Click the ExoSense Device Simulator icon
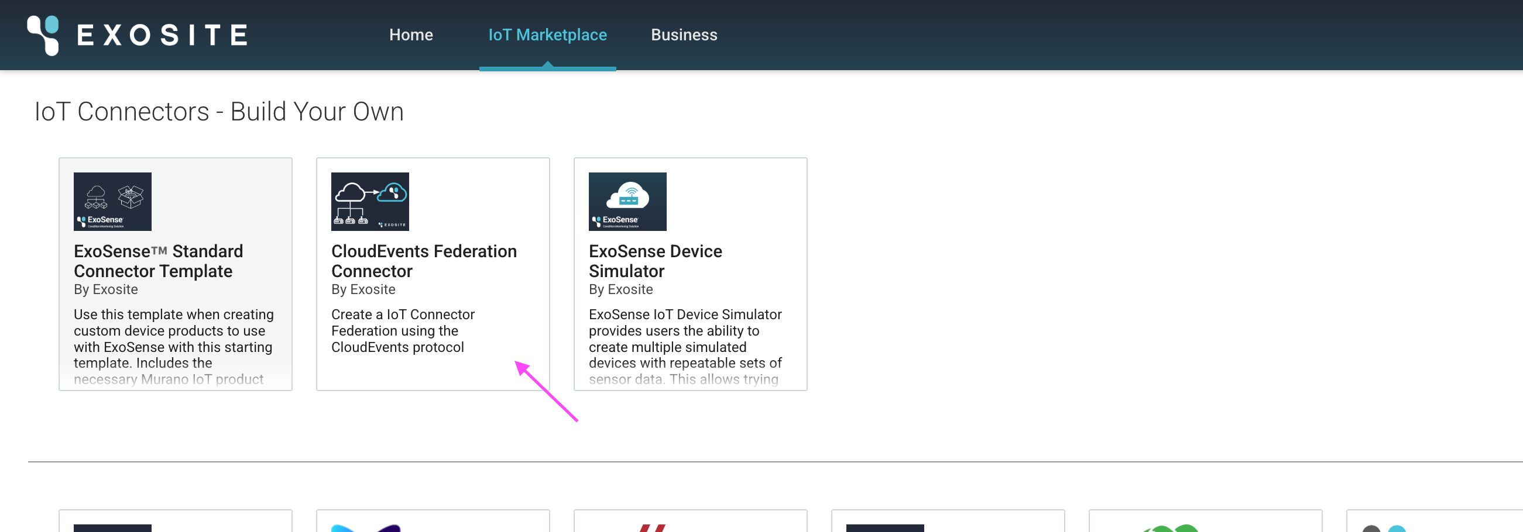The width and height of the screenshot is (1523, 532). tap(627, 201)
